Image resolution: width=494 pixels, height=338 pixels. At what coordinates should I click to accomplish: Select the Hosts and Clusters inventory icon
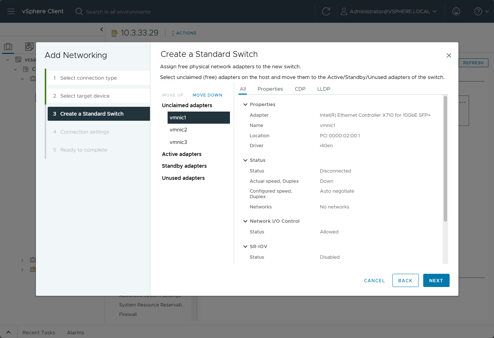pyautogui.click(x=8, y=47)
